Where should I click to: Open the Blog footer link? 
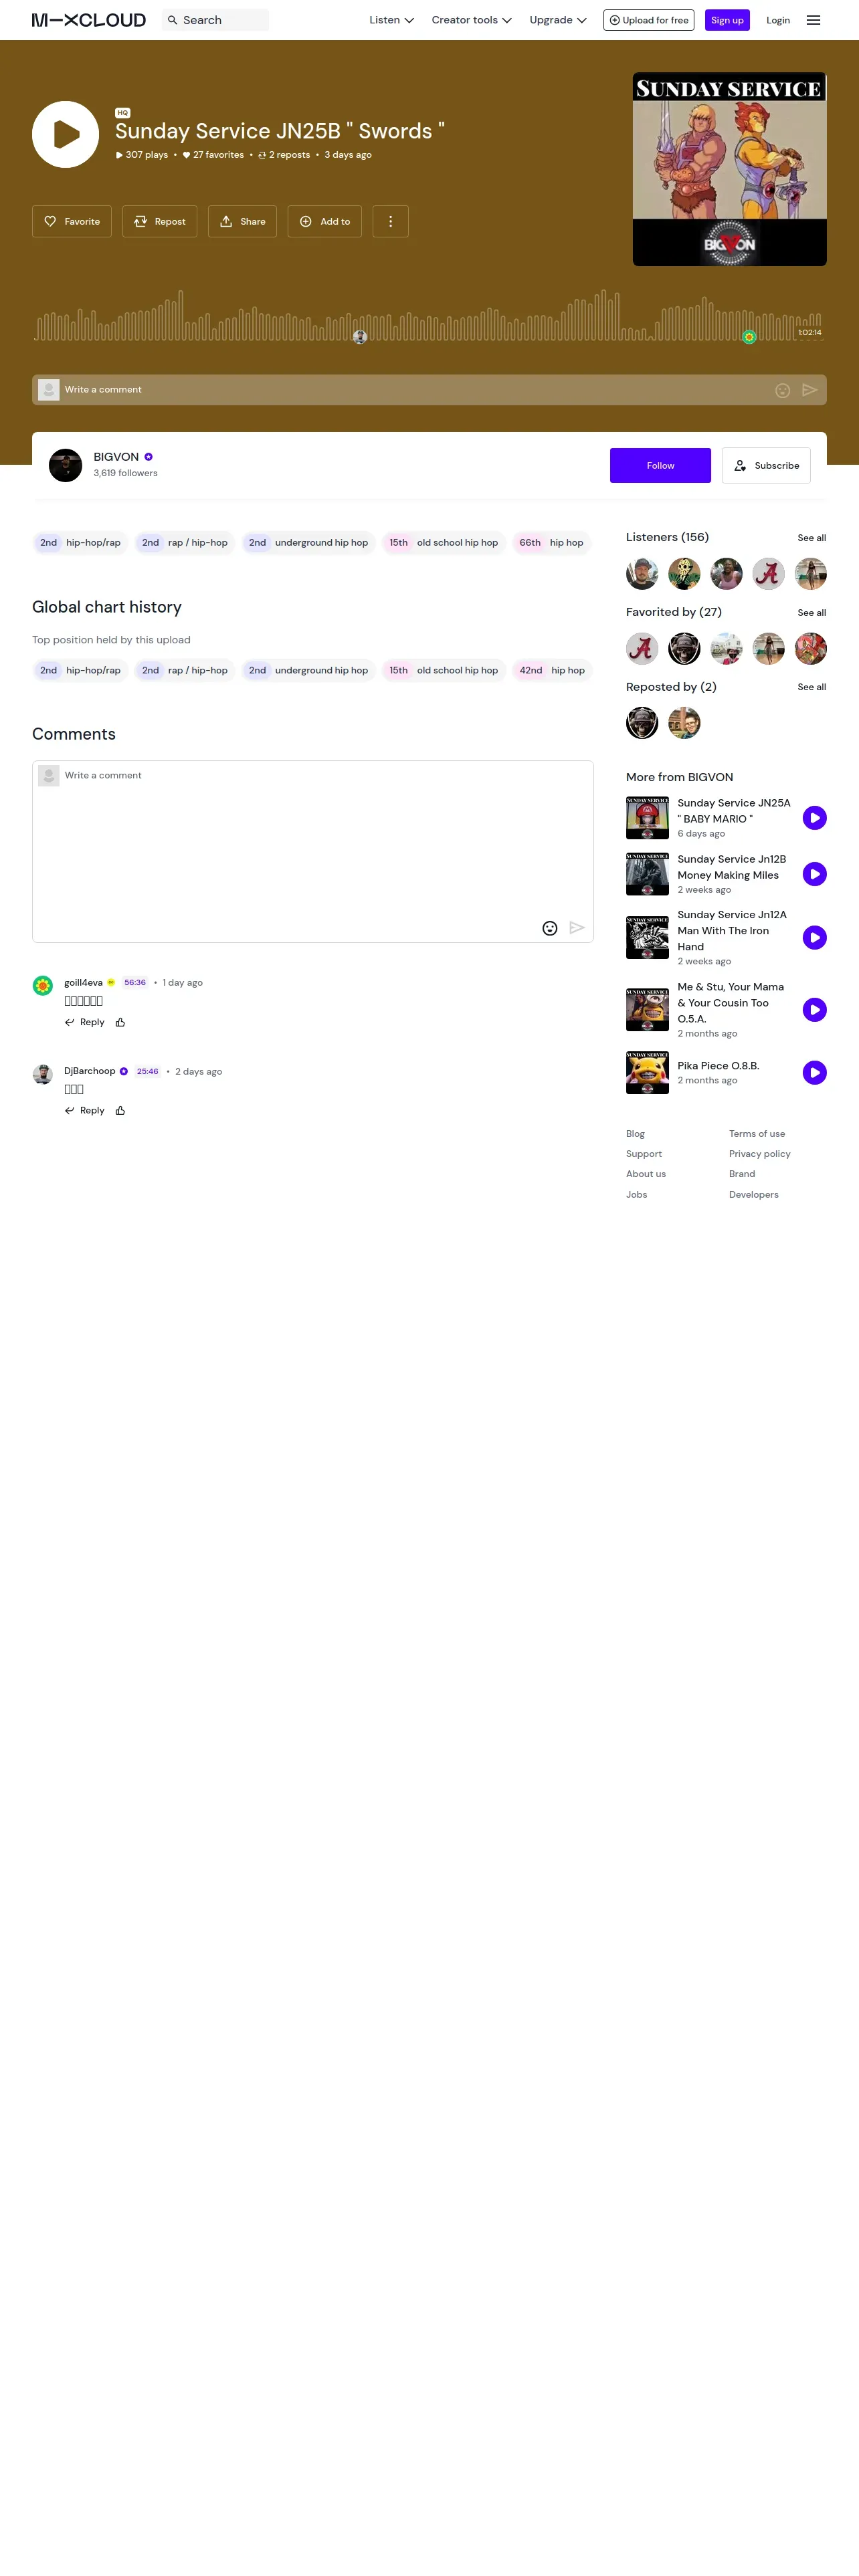[636, 1134]
